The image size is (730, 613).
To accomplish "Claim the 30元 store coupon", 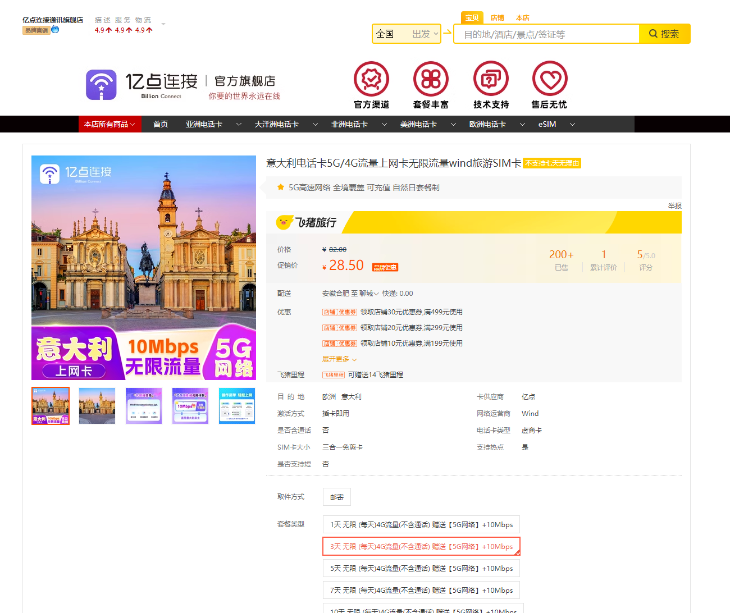I will (x=393, y=312).
